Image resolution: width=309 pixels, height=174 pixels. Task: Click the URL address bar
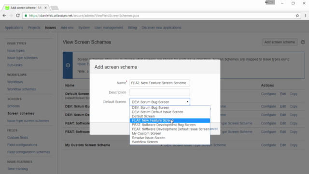[162, 15]
